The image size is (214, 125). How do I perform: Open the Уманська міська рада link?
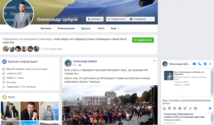36,69
